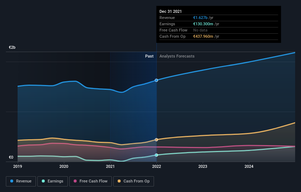Click the €130.300m earnings value in tooltip
This screenshot has width=301, height=192.
point(203,24)
